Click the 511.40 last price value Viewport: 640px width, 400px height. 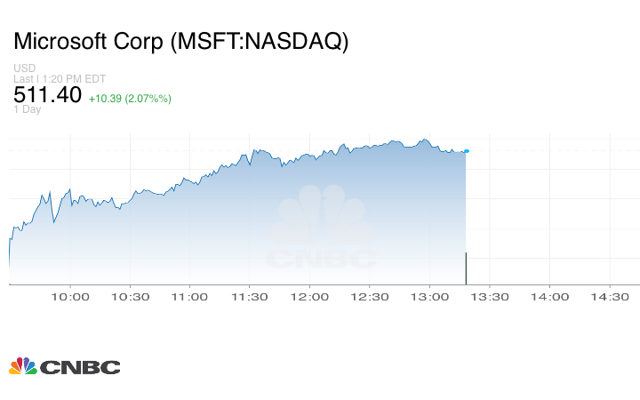(x=47, y=94)
